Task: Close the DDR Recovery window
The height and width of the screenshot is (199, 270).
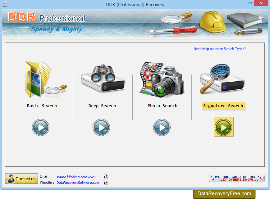Action: (261, 3)
